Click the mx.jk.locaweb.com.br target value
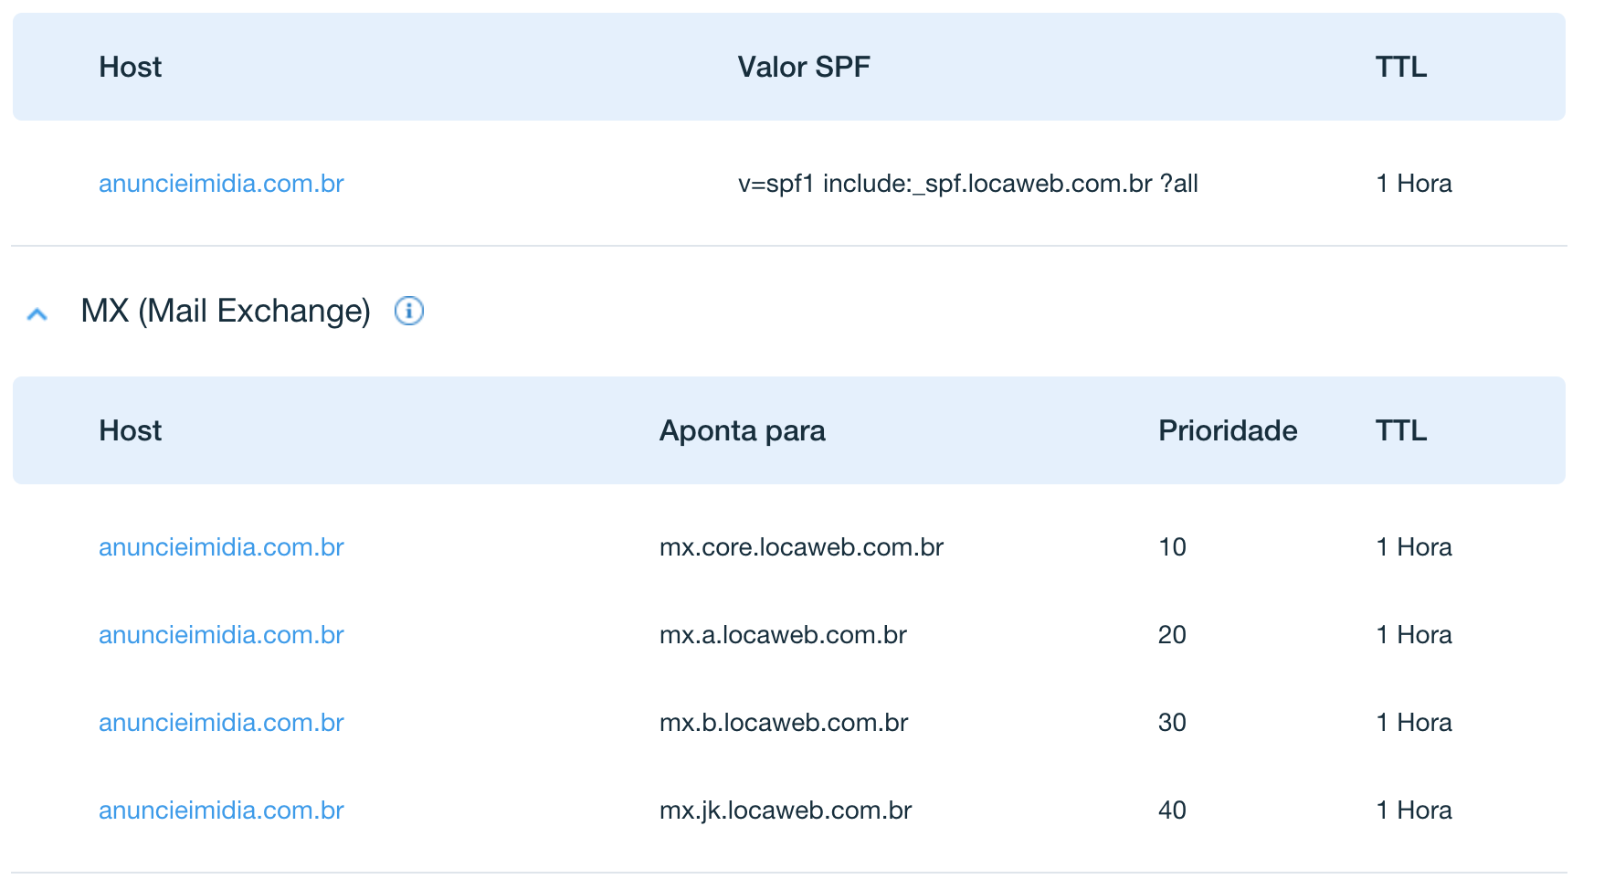 point(786,810)
